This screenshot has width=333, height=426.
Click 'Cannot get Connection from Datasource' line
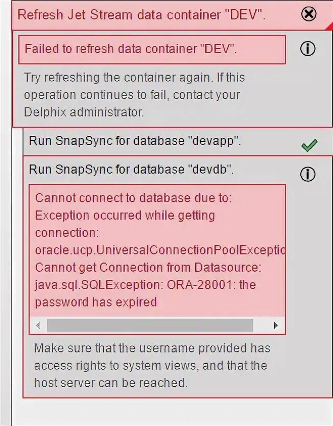click(148, 267)
